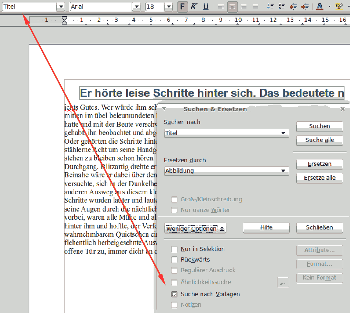
Task: Enable the Nur in Selektion option
Action: click(174, 249)
